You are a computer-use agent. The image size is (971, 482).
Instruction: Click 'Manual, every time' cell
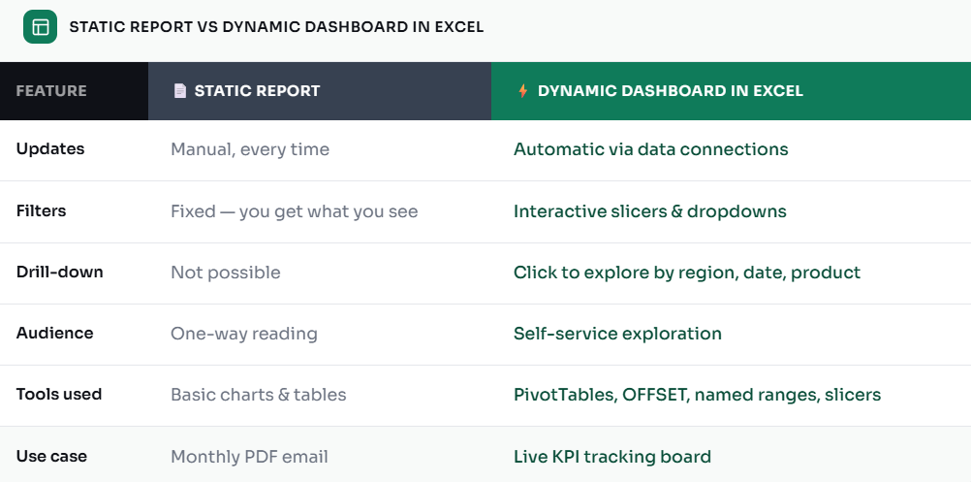click(250, 150)
